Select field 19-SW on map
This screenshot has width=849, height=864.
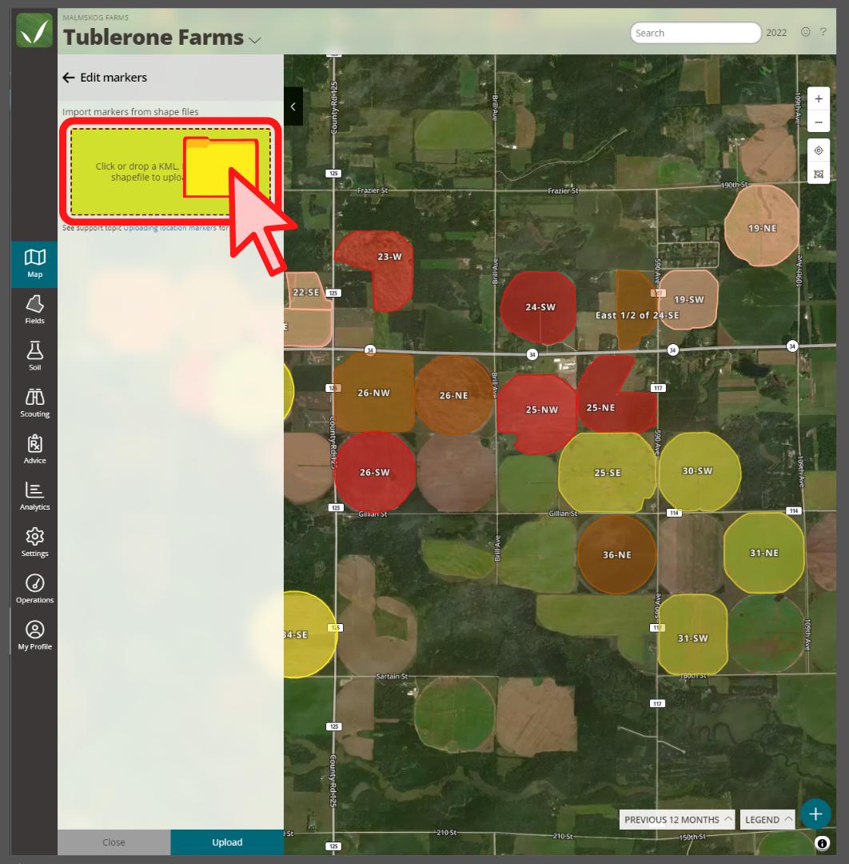click(x=689, y=300)
